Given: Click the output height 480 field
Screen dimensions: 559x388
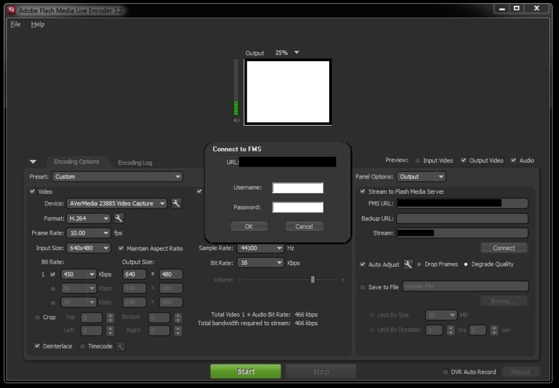Looking at the screenshot, I should (x=171, y=274).
